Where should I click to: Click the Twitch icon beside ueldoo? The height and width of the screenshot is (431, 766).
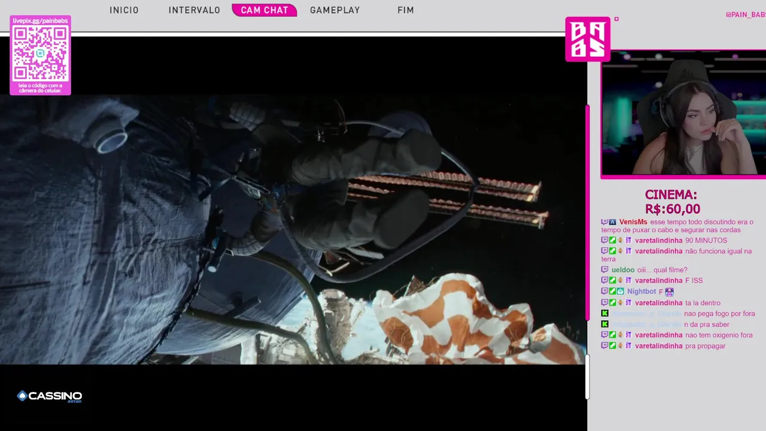[604, 270]
